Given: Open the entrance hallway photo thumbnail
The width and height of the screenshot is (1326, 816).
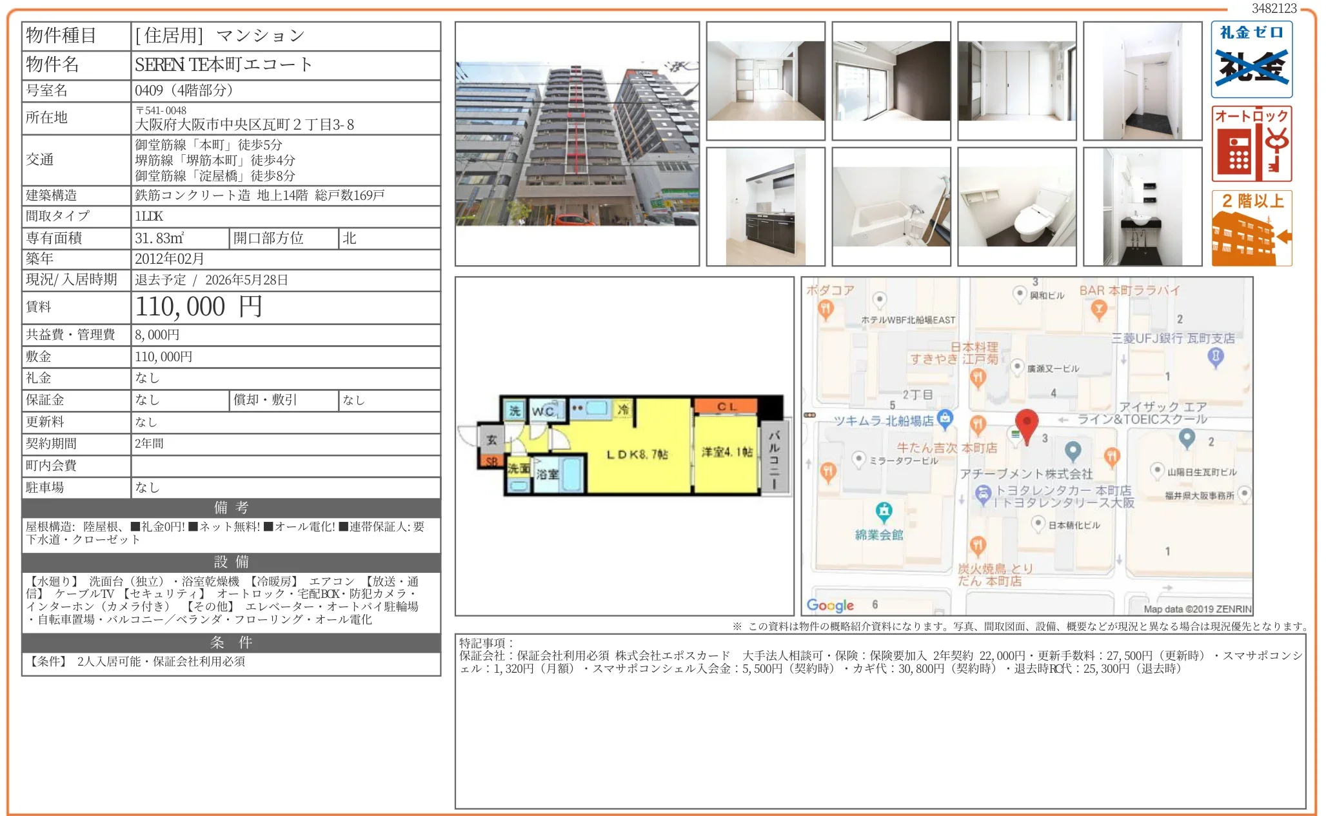Looking at the screenshot, I should 1142,81.
